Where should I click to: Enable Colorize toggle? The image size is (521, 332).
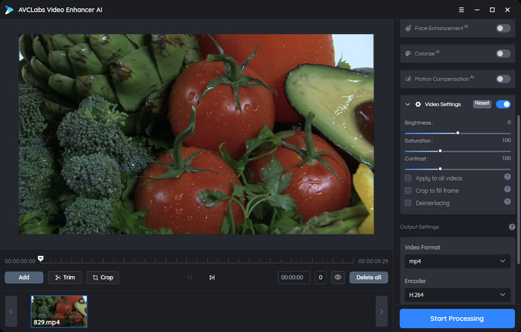tap(503, 53)
